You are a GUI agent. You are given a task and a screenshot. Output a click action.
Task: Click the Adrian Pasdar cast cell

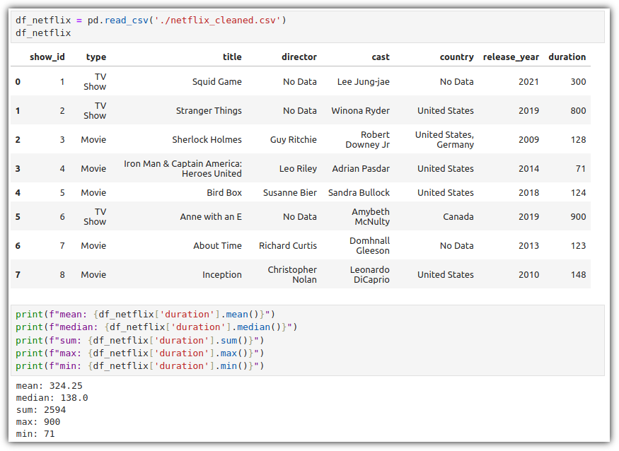coord(360,168)
